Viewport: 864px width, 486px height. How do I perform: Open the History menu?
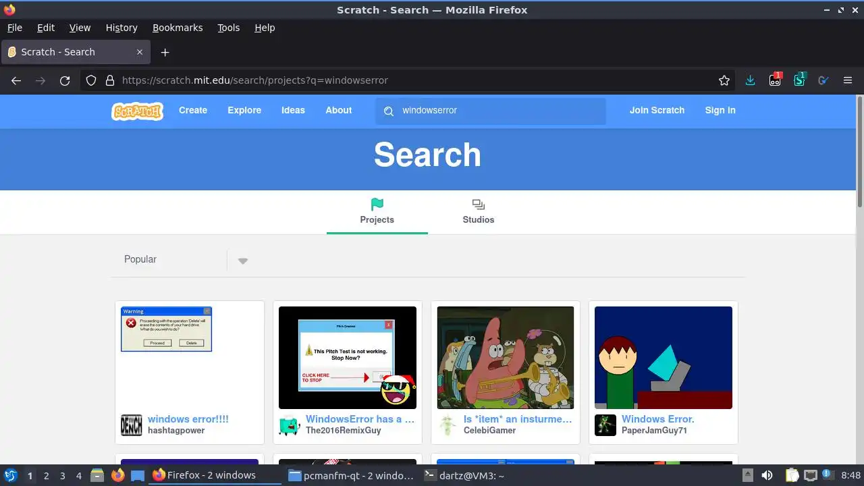coord(122,28)
